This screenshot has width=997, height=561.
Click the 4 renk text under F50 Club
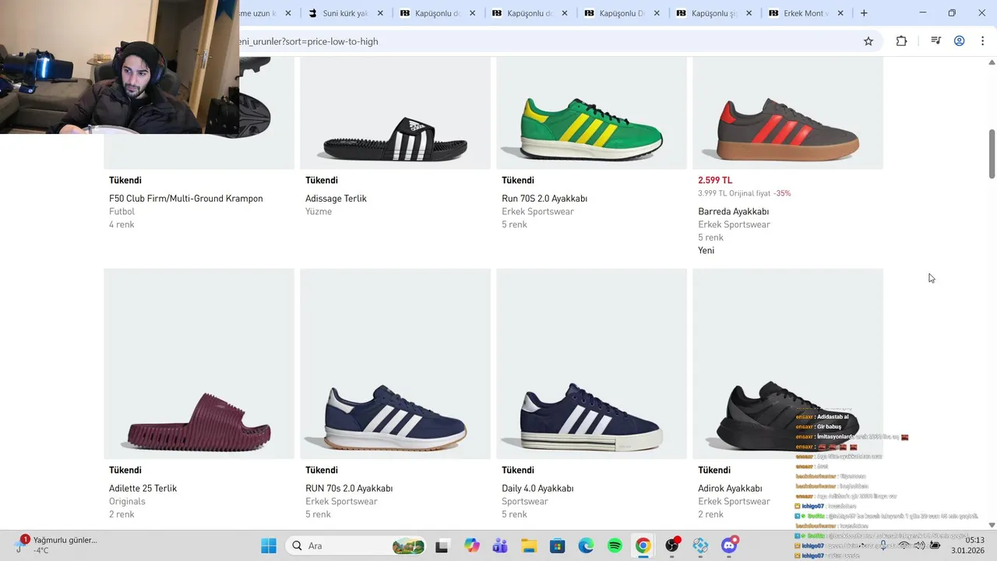point(122,224)
